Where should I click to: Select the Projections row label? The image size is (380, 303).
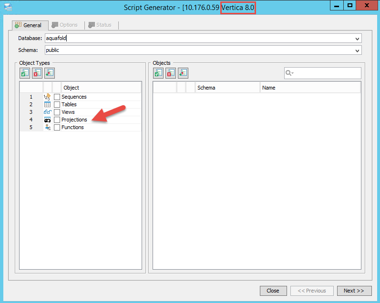pos(74,120)
